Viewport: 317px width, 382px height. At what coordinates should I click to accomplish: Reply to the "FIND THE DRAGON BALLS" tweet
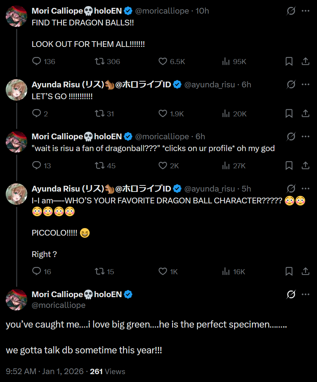37,62
